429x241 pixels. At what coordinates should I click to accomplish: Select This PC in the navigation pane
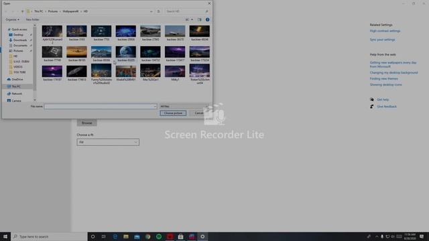click(16, 86)
